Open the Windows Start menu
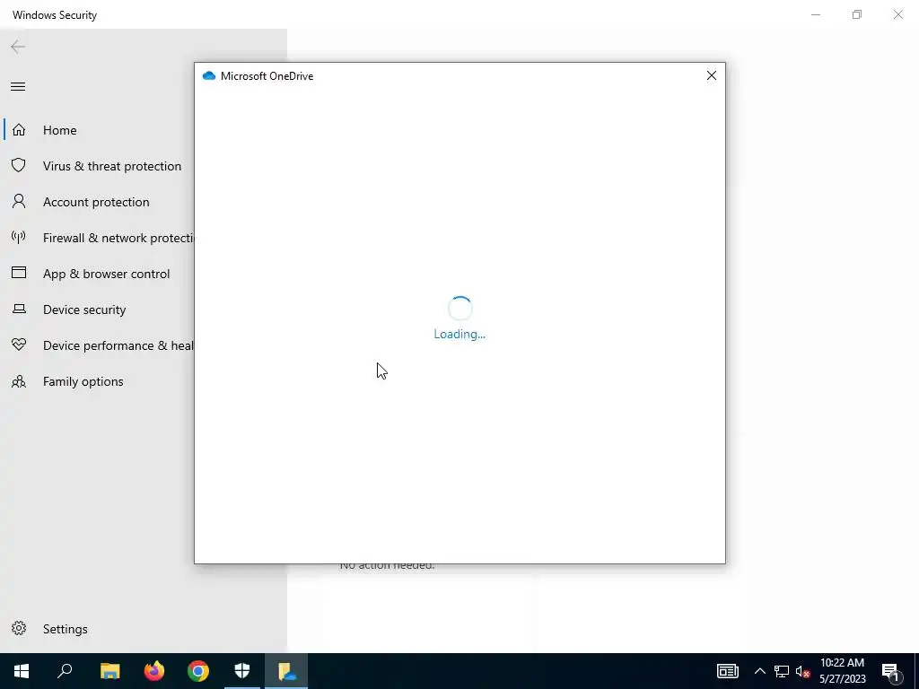919x689 pixels. point(22,671)
